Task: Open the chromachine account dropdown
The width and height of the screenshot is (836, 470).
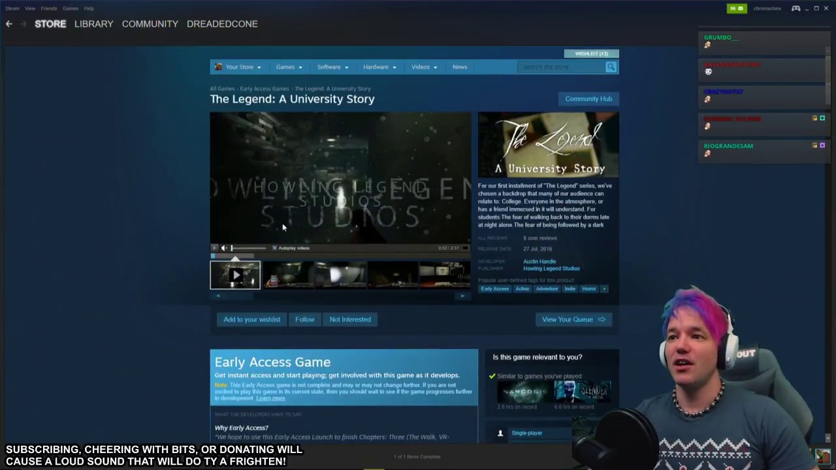Action: 767,8
